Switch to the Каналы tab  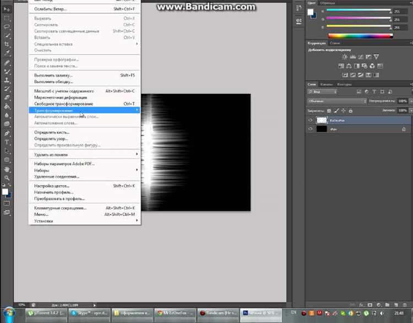click(327, 84)
